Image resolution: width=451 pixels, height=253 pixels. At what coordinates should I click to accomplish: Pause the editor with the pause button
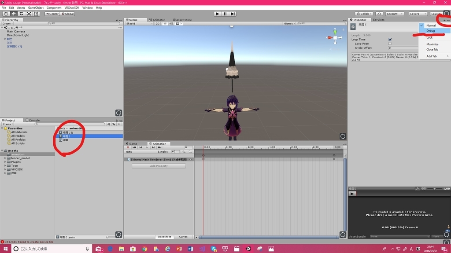pyautogui.click(x=225, y=14)
